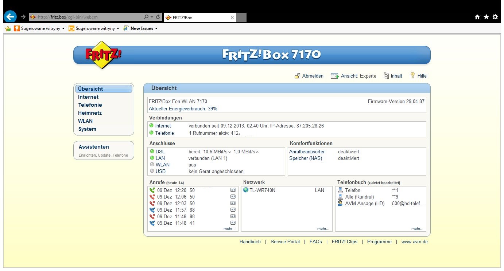The height and width of the screenshot is (271, 504).
Task: Switch to the FRITZ!Box browser tab
Action: [200, 17]
